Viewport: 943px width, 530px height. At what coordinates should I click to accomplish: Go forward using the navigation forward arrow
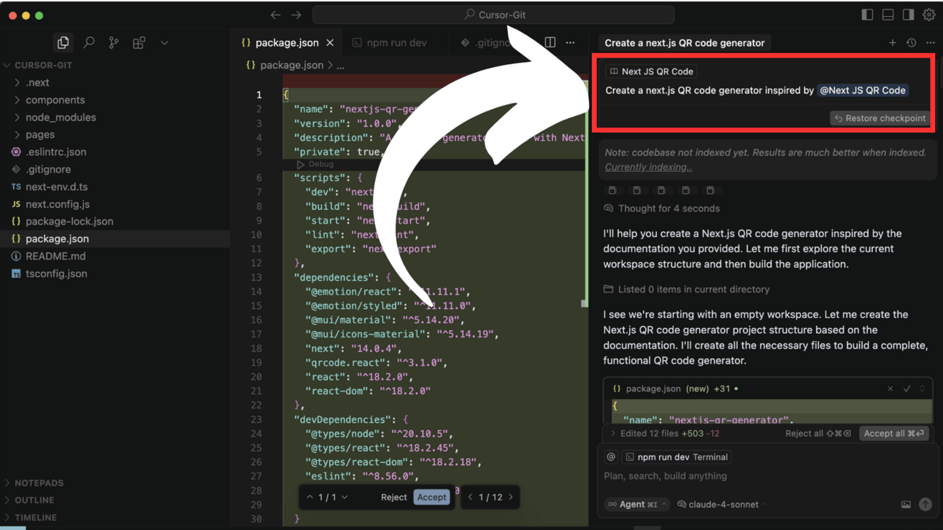click(296, 15)
